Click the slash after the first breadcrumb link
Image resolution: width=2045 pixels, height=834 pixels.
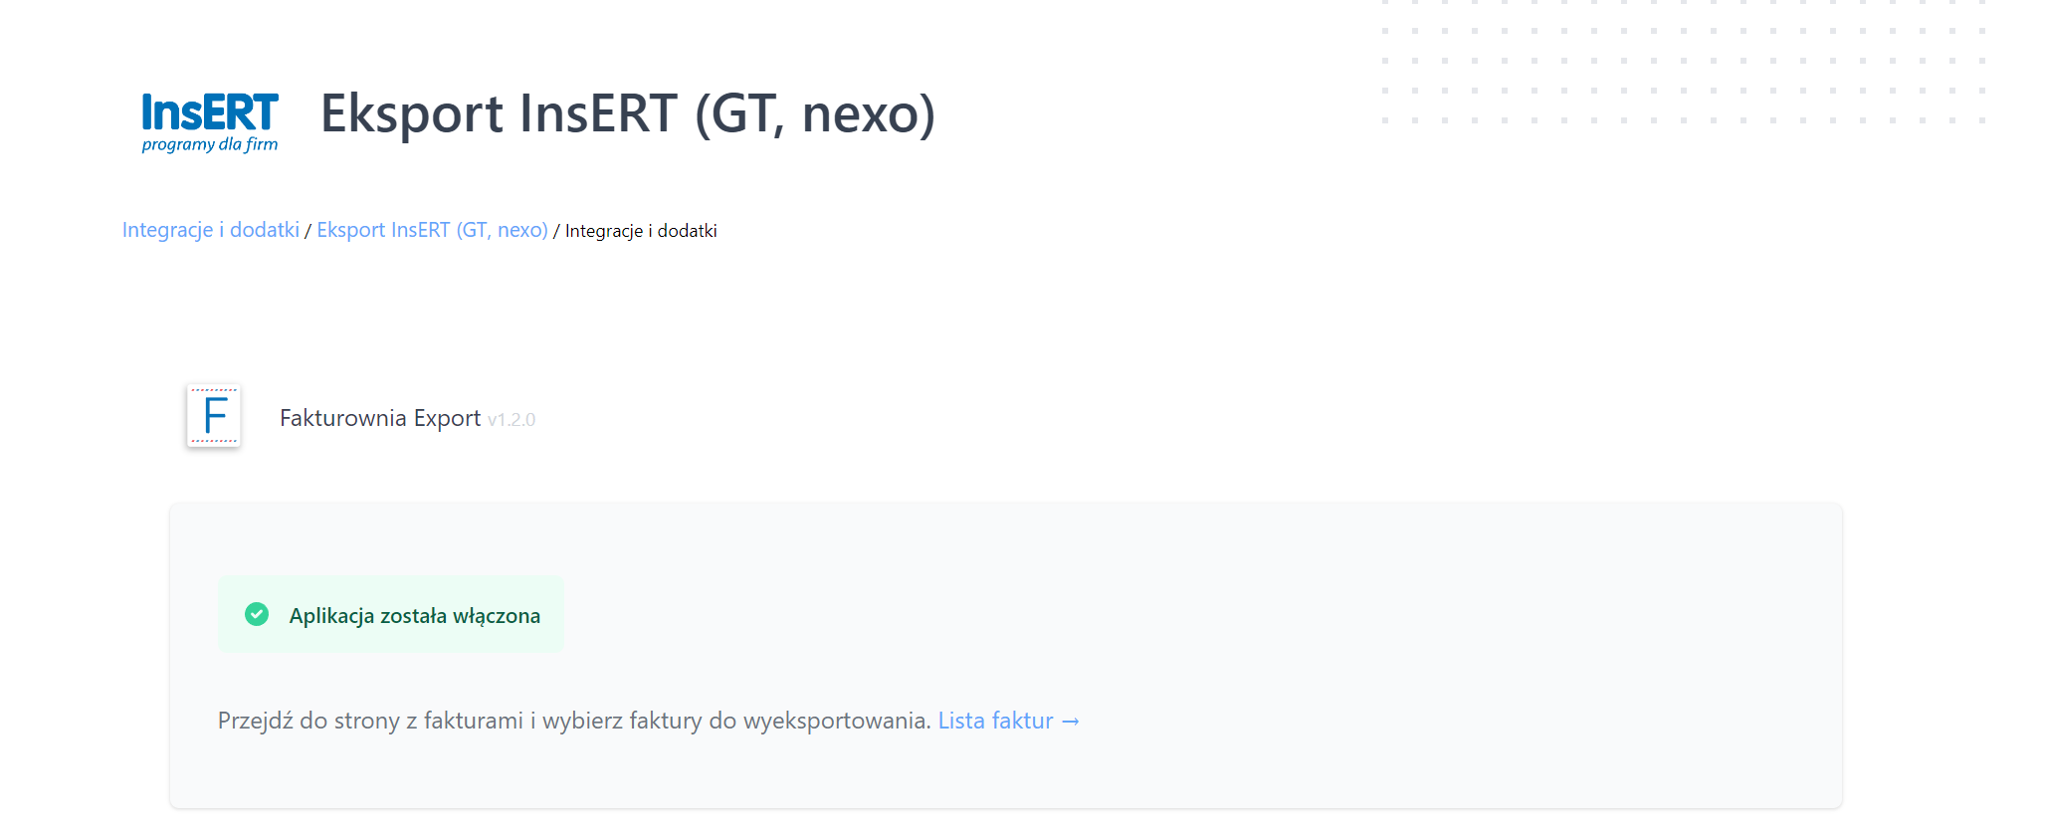pos(308,231)
